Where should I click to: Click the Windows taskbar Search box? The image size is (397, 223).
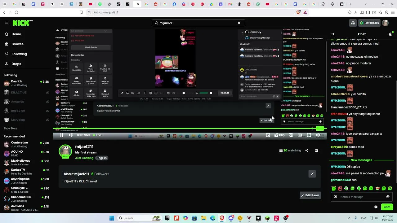(139, 218)
